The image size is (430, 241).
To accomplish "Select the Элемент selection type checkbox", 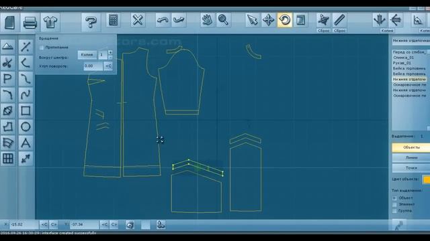I will coord(394,204).
